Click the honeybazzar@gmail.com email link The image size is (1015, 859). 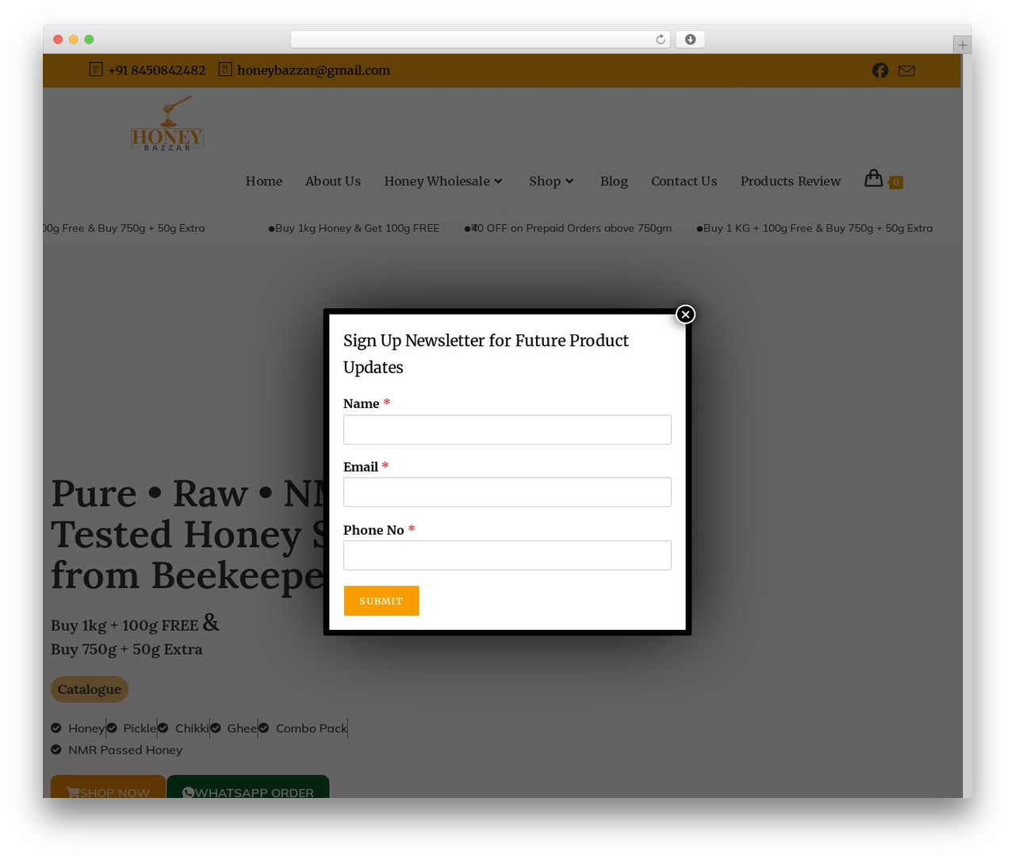click(x=313, y=71)
